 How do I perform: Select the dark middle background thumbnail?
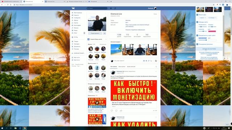tap(209, 9)
